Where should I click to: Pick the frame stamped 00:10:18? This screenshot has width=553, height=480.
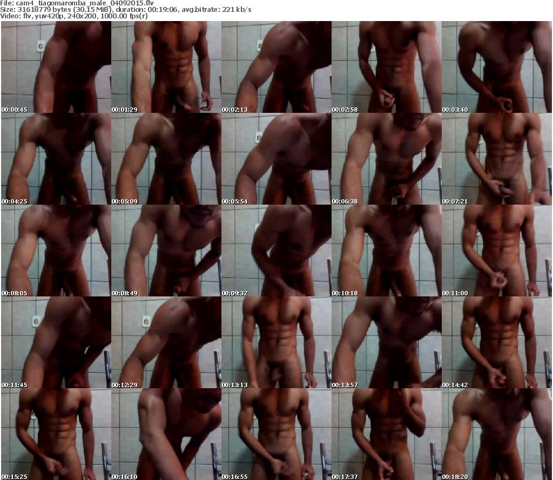pyautogui.click(x=387, y=251)
